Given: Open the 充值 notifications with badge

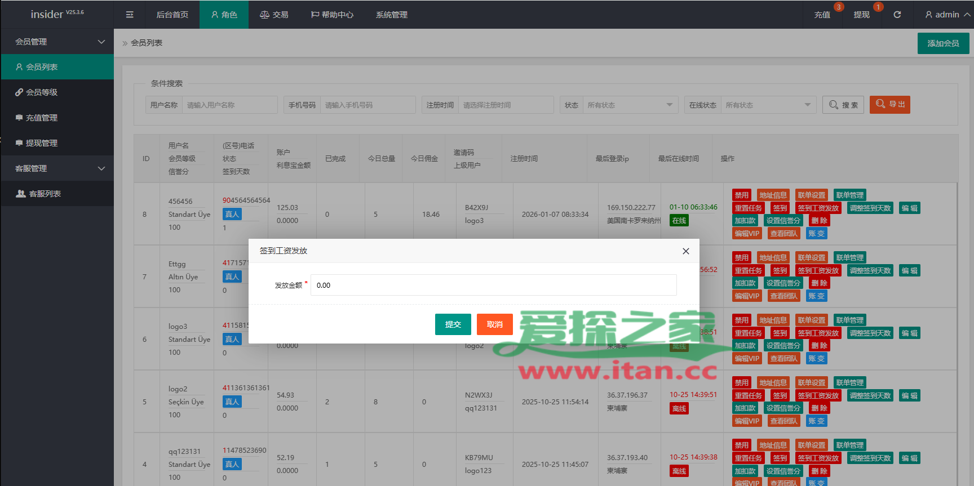Looking at the screenshot, I should [x=822, y=15].
